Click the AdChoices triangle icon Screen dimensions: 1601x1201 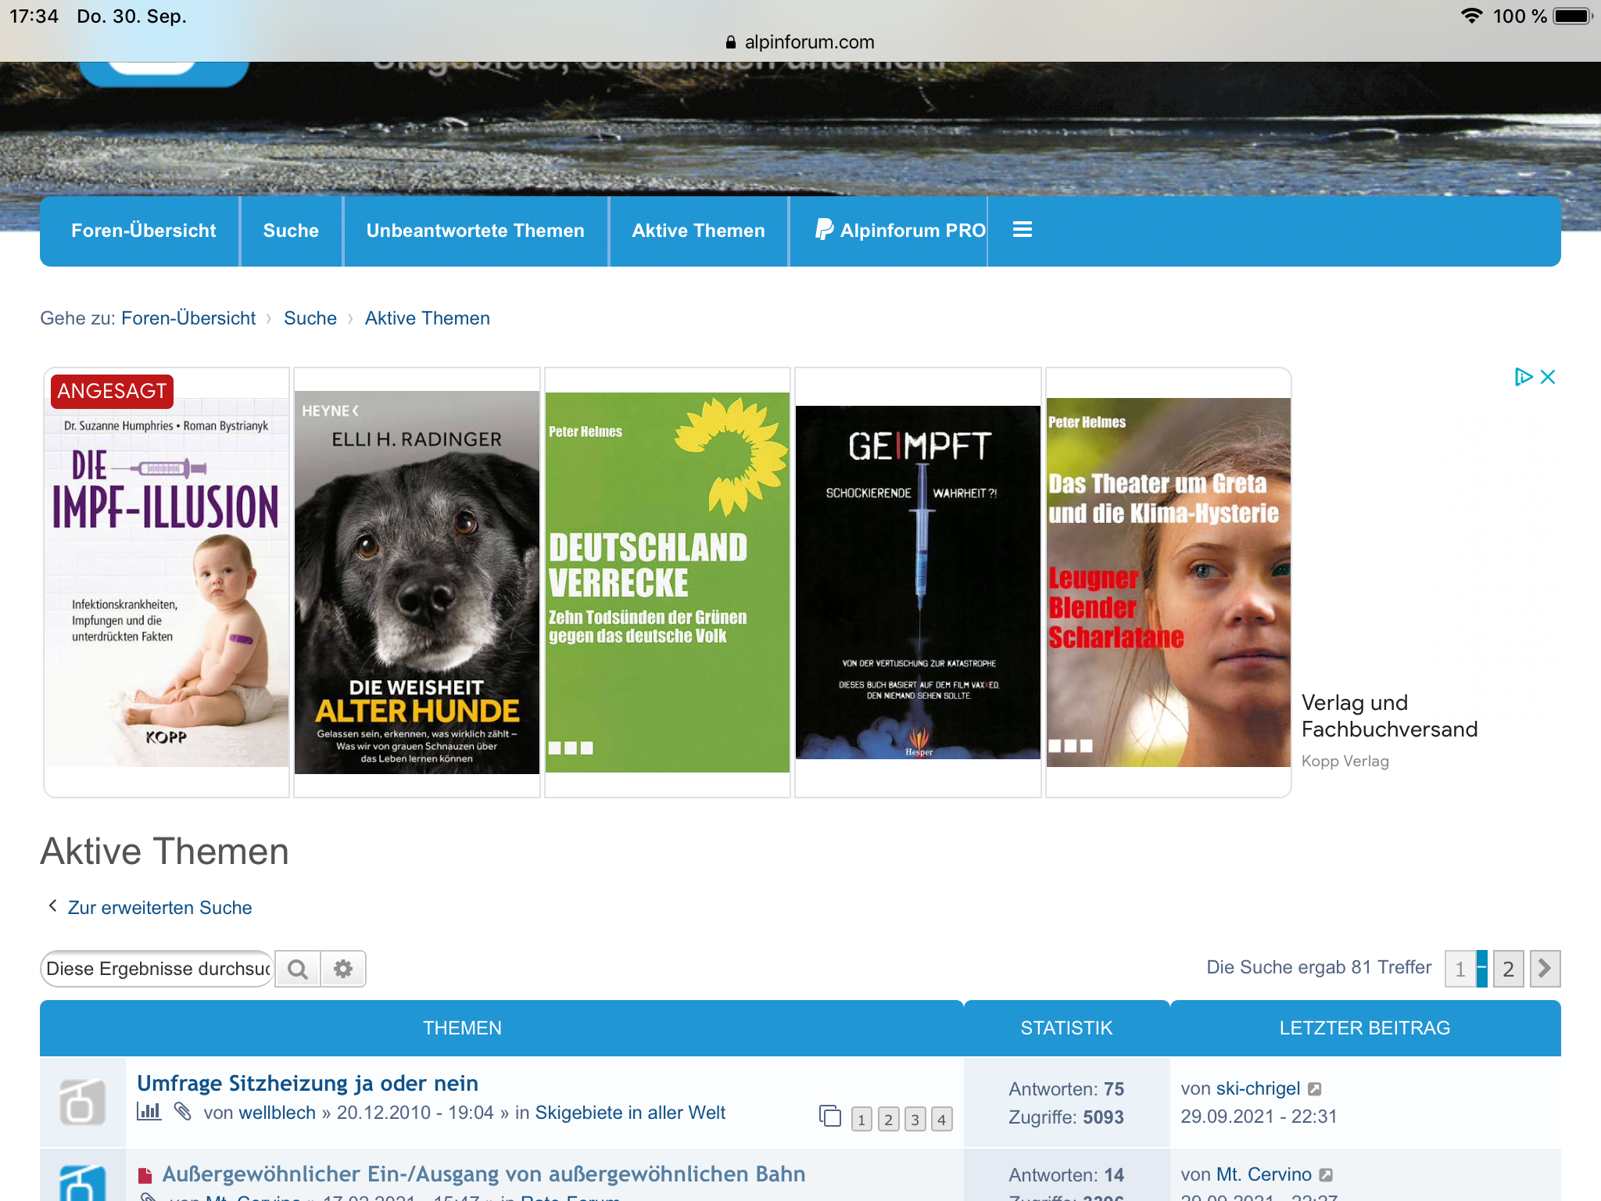(x=1522, y=377)
